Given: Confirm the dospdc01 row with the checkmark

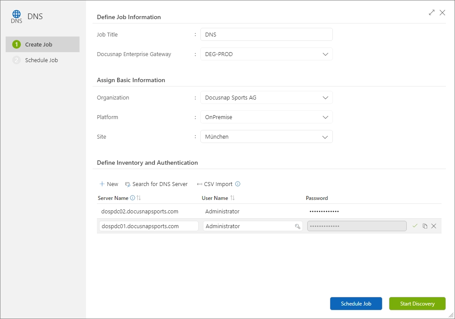Looking at the screenshot, I should (415, 226).
